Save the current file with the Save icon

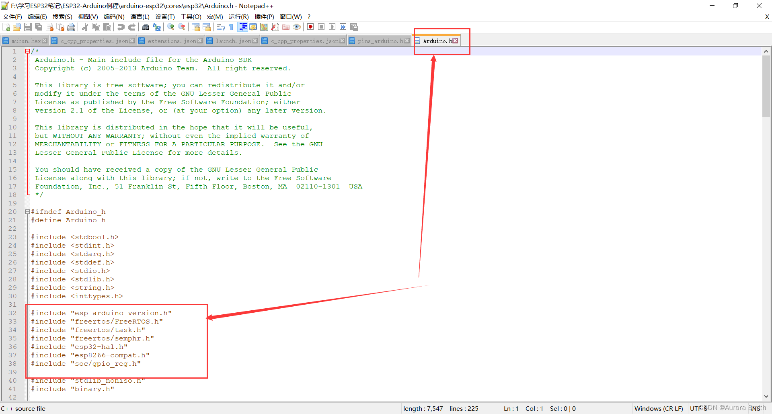(x=28, y=27)
